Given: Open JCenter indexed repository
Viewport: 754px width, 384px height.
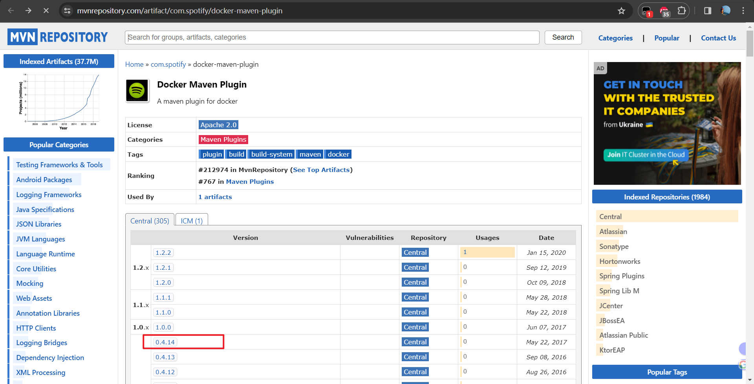Looking at the screenshot, I should click(x=611, y=305).
